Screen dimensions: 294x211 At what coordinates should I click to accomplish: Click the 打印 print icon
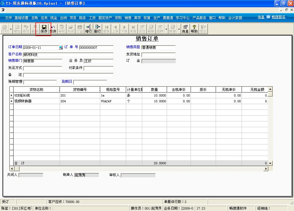click(5, 29)
